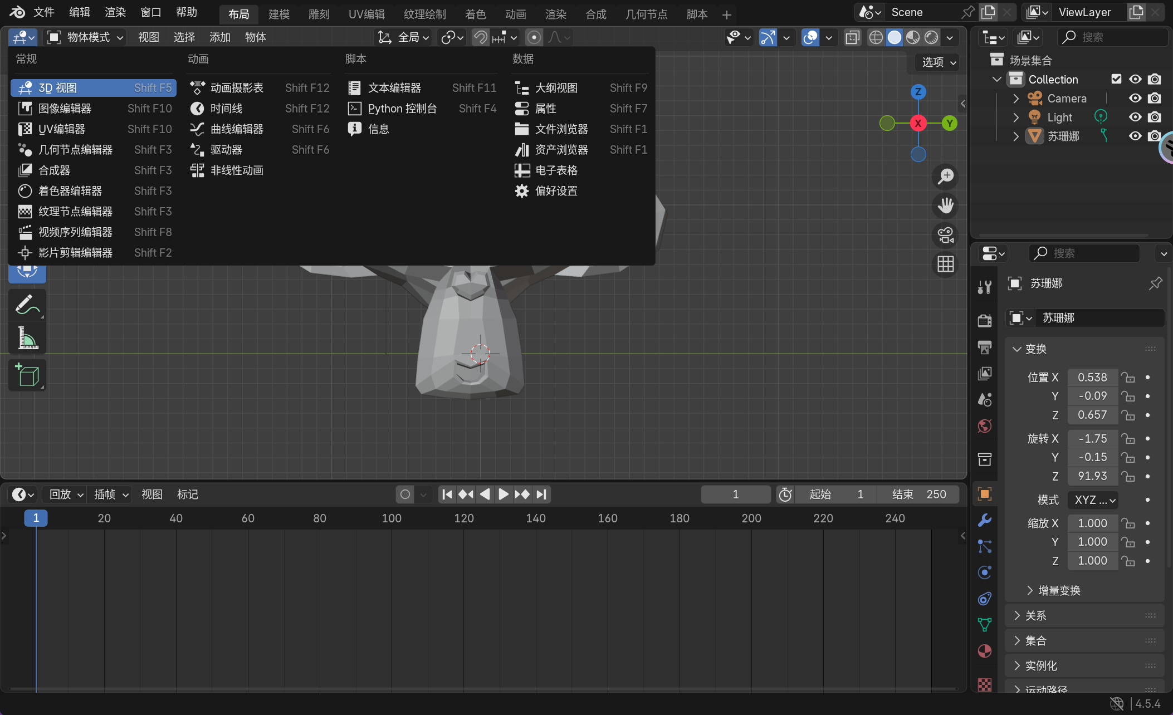The width and height of the screenshot is (1173, 715).
Task: Open the rotation mode XYZ dropdown
Action: click(1093, 500)
